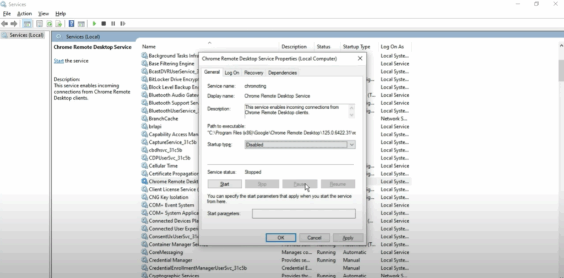Image resolution: width=564 pixels, height=278 pixels.
Task: Open the Action menu
Action: [x=24, y=14]
